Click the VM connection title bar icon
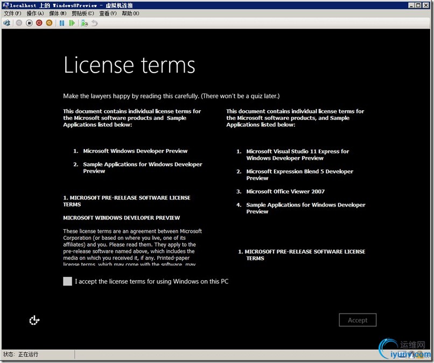The image size is (434, 363). tap(5, 5)
